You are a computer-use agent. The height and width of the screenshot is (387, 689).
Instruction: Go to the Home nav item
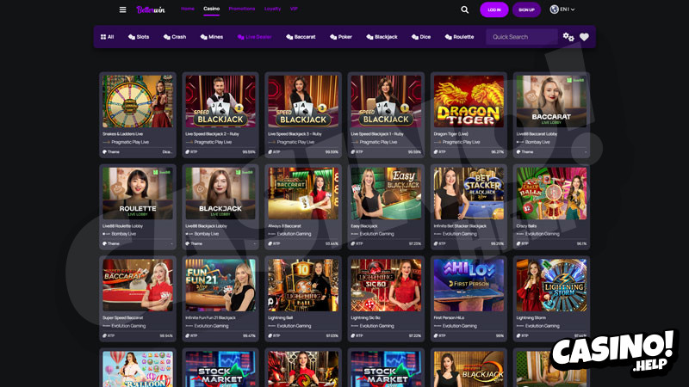click(188, 9)
